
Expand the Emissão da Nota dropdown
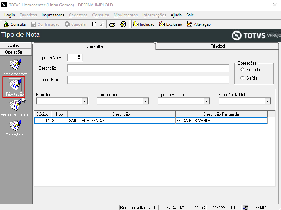tap(267, 101)
